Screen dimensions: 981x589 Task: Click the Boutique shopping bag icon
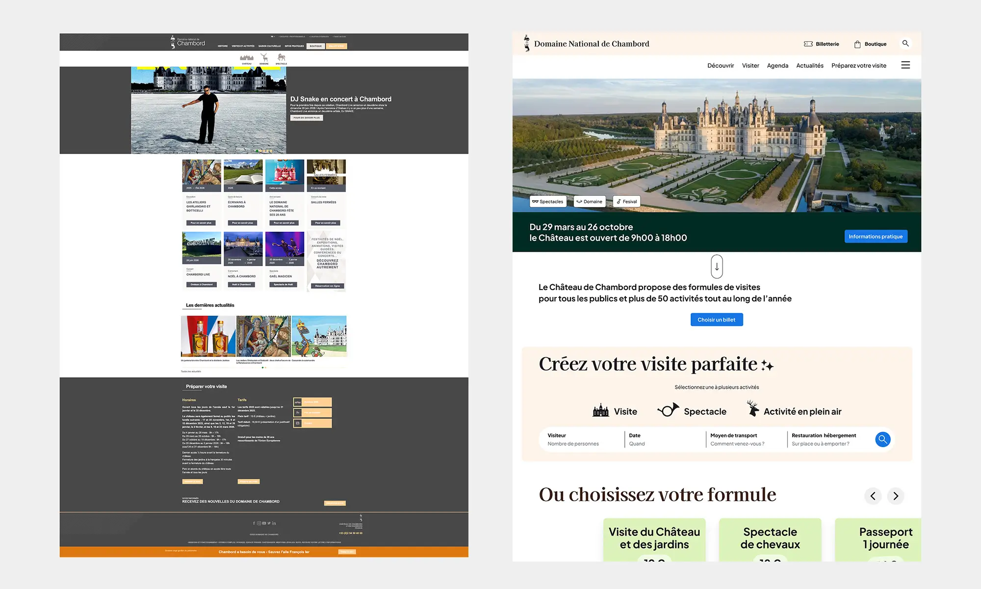(857, 44)
